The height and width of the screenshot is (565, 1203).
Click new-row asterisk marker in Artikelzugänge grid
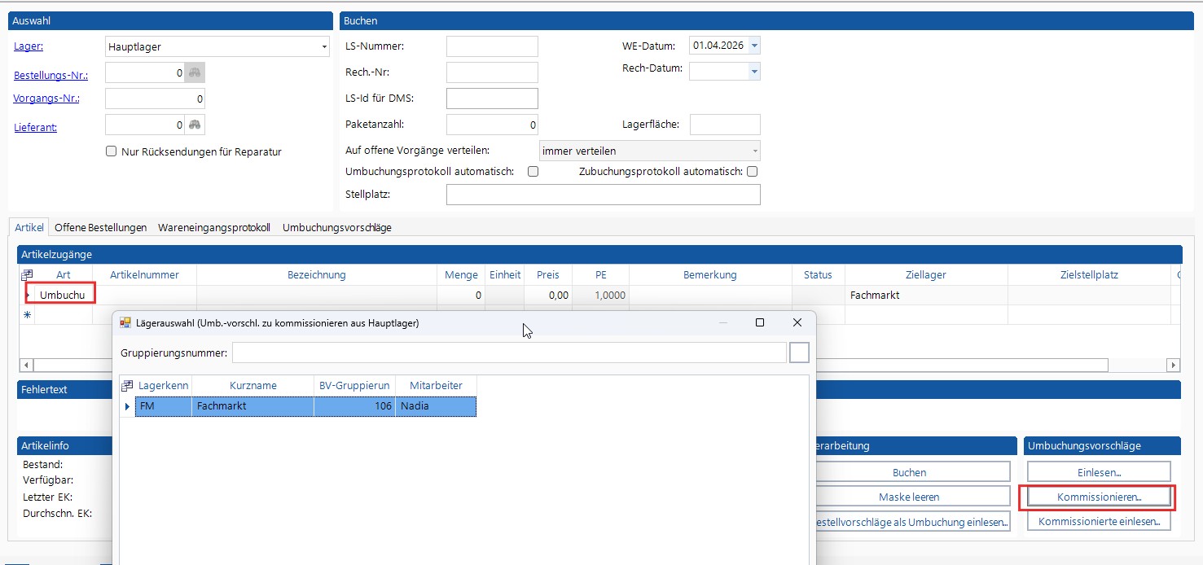click(x=27, y=315)
